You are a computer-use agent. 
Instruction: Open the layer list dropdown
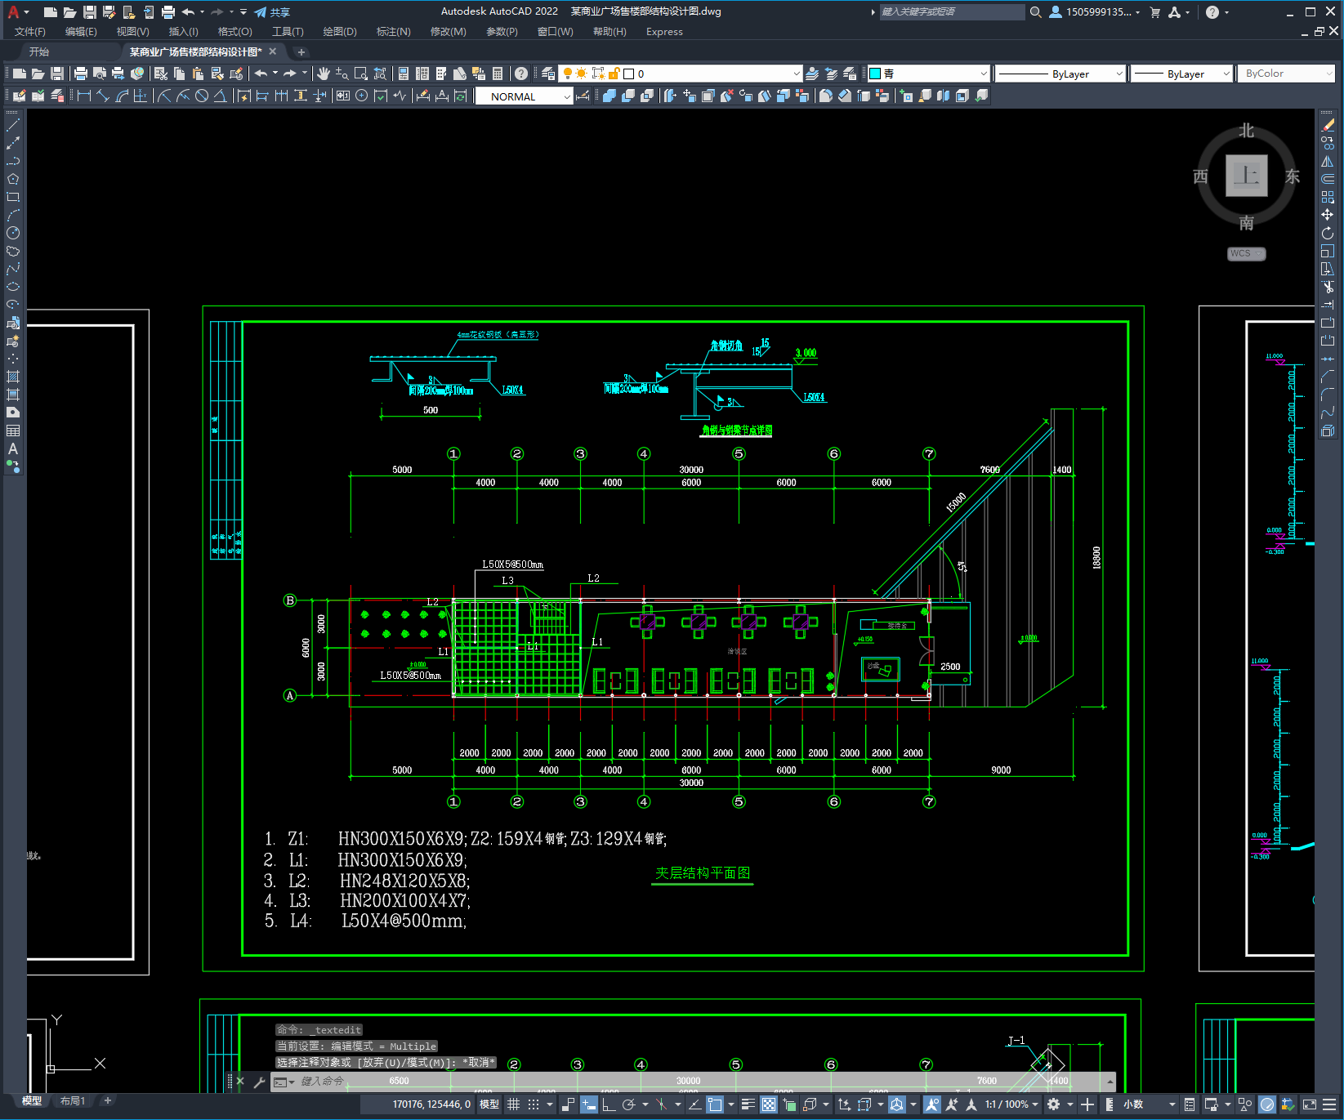(x=797, y=74)
